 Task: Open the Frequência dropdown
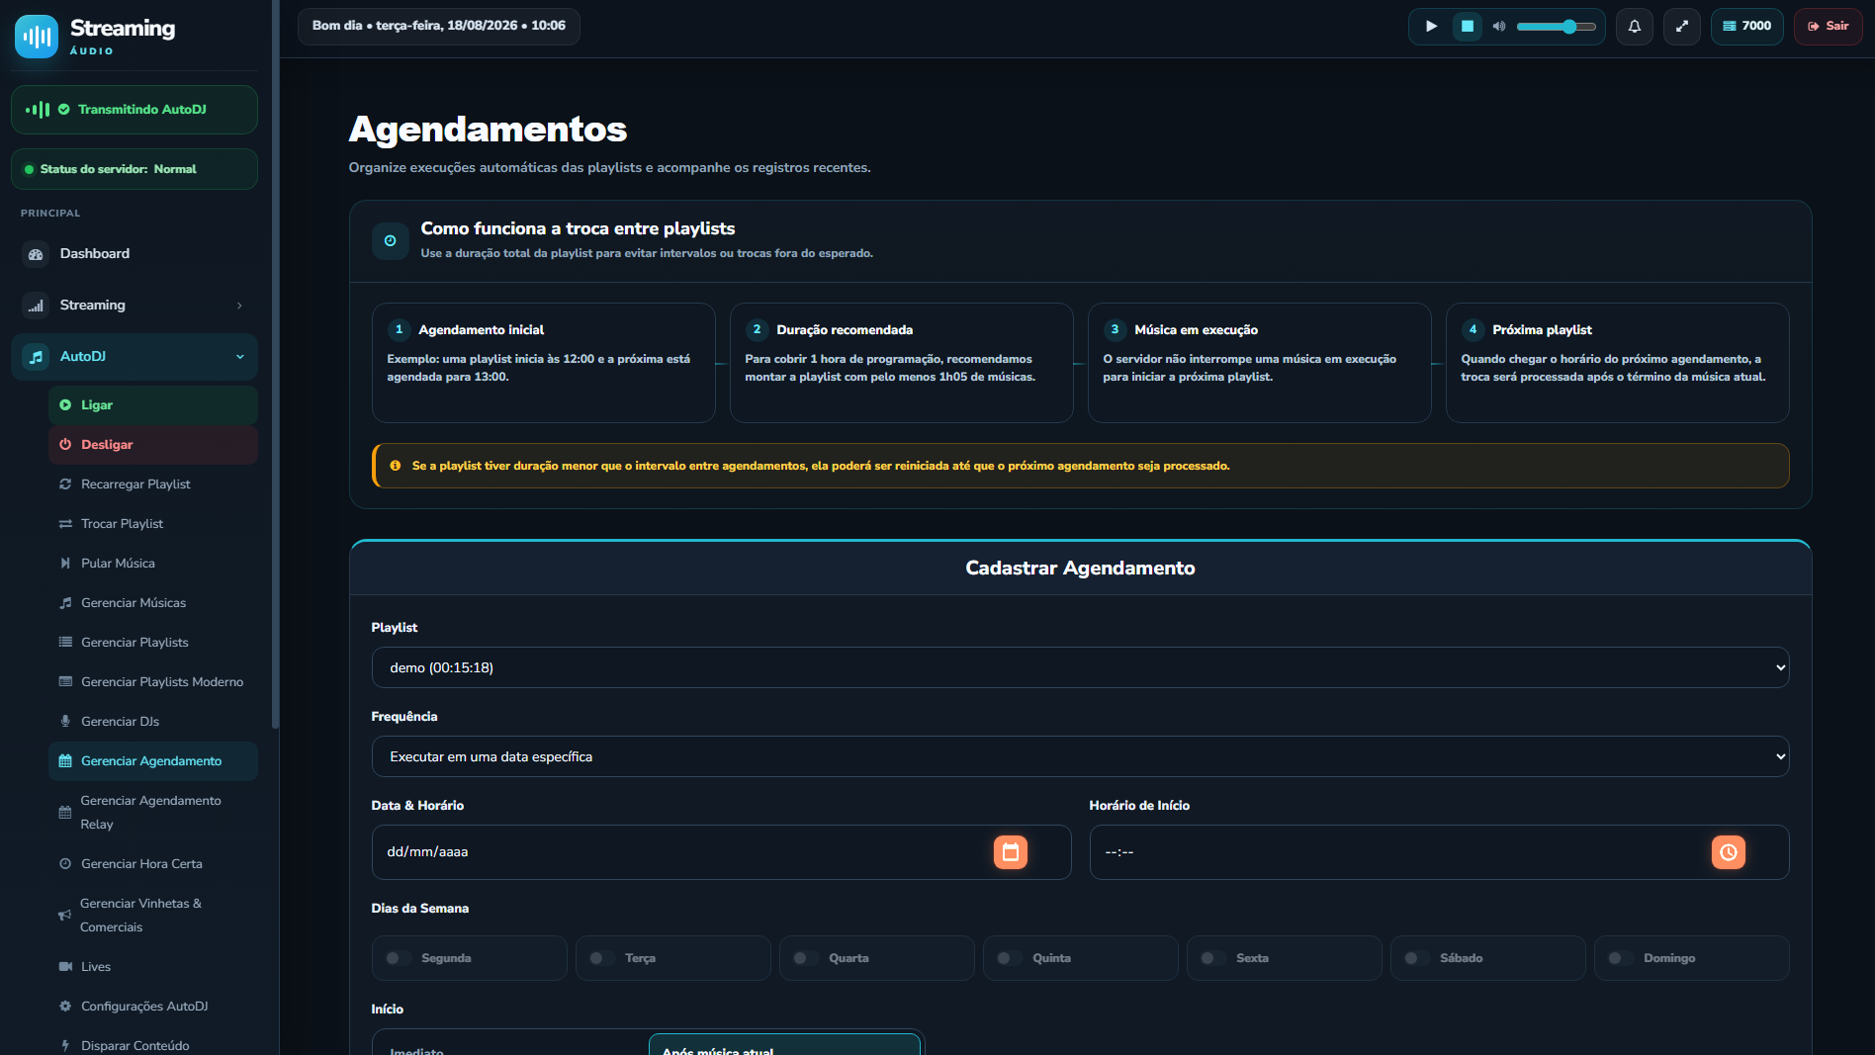(1080, 756)
